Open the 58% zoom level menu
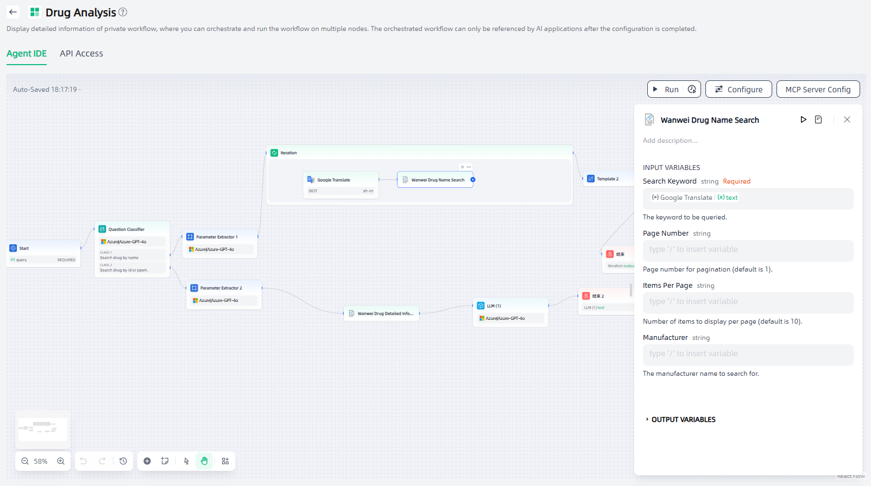The height and width of the screenshot is (486, 871). (x=41, y=461)
